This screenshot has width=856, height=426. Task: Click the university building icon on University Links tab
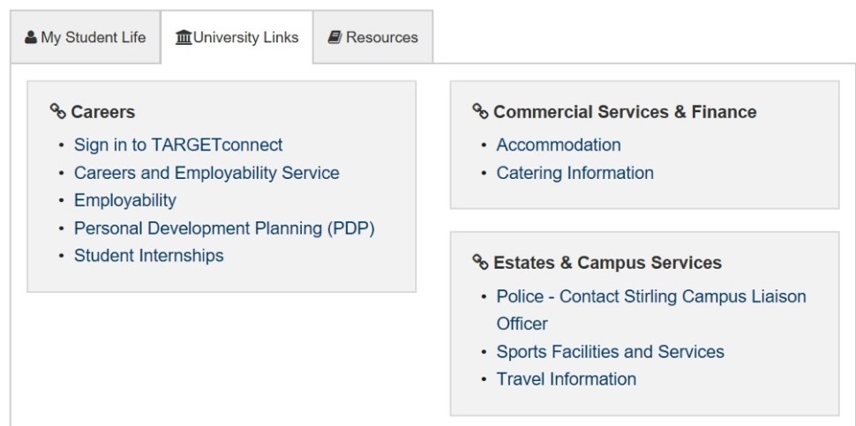click(184, 38)
